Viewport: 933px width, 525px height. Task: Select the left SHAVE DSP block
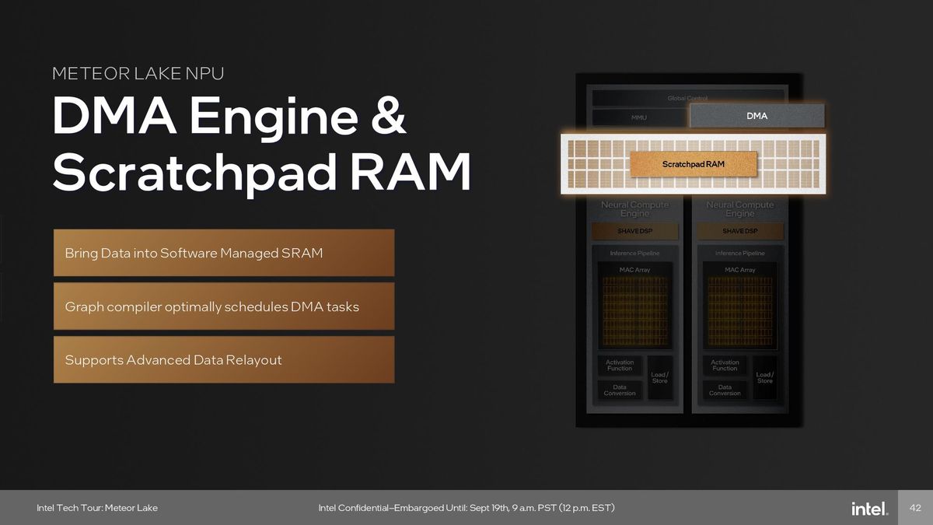[634, 231]
